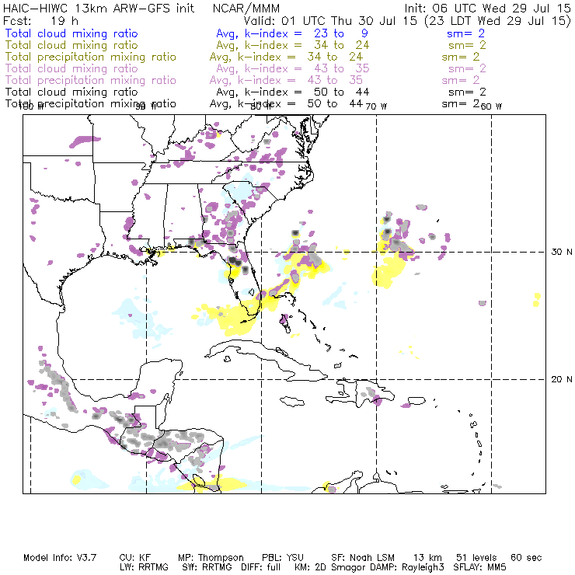
Task: Click the "SFLAY: MM5" footer setting
Action: pyautogui.click(x=479, y=567)
